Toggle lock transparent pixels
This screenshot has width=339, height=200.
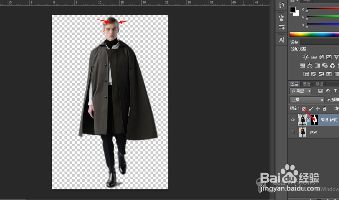pos(303,108)
